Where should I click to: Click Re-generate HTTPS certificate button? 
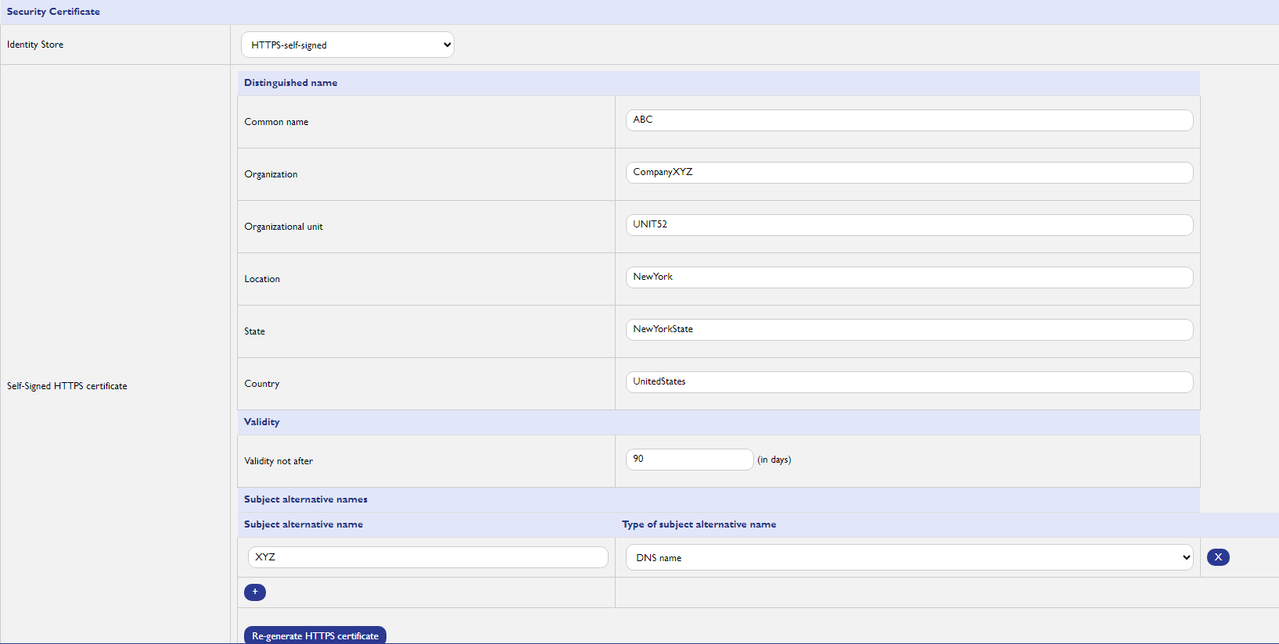pos(315,635)
